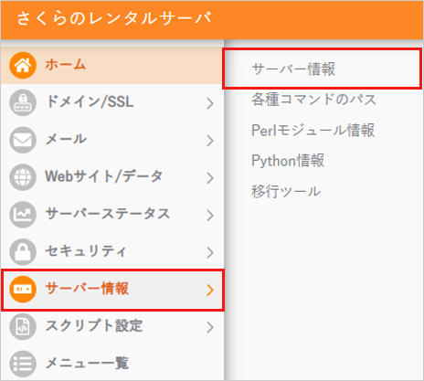Open サーバー情報 in the submenu
The width and height of the screenshot is (424, 381).
(323, 69)
